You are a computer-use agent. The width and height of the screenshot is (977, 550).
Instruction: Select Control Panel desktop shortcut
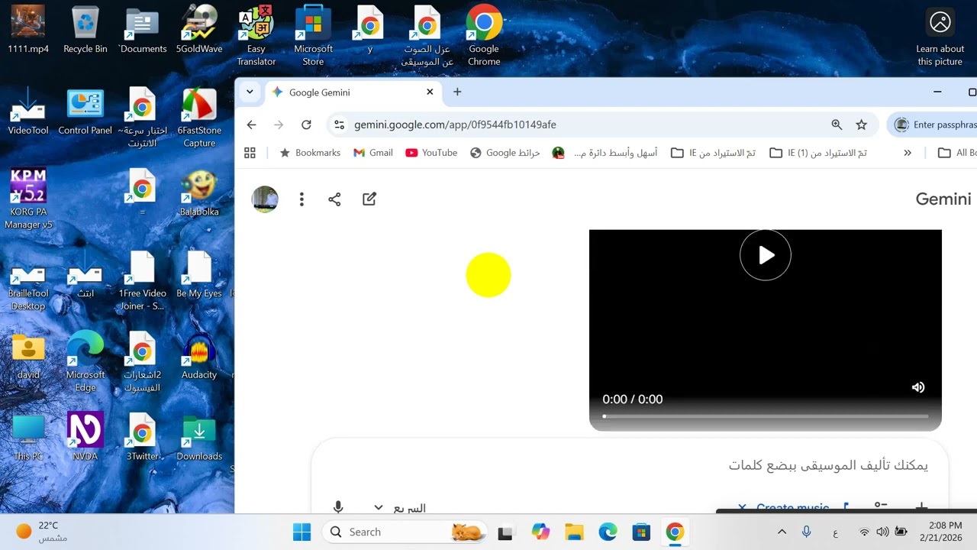pyautogui.click(x=85, y=112)
